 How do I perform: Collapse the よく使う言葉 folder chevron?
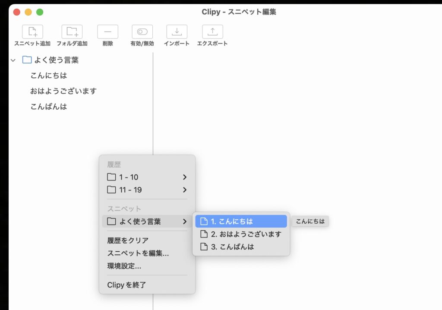(x=13, y=60)
